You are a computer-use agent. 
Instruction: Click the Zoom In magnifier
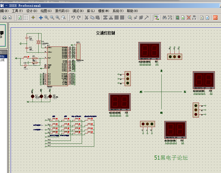[47, 18]
